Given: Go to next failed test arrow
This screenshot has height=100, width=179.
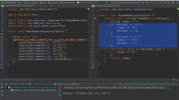Looking at the screenshot, I should 26,84.
